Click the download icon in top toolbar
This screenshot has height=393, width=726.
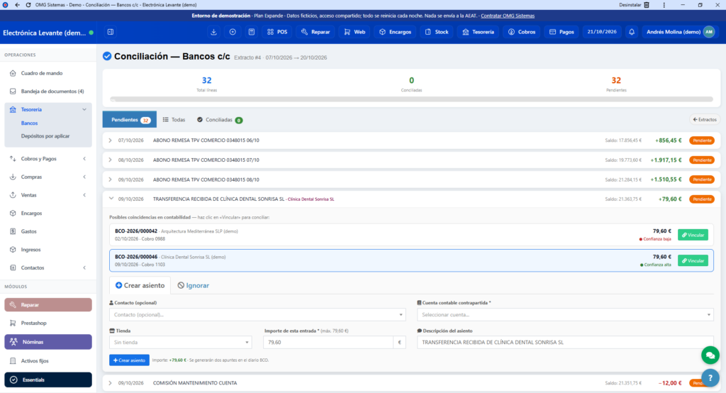pos(213,32)
